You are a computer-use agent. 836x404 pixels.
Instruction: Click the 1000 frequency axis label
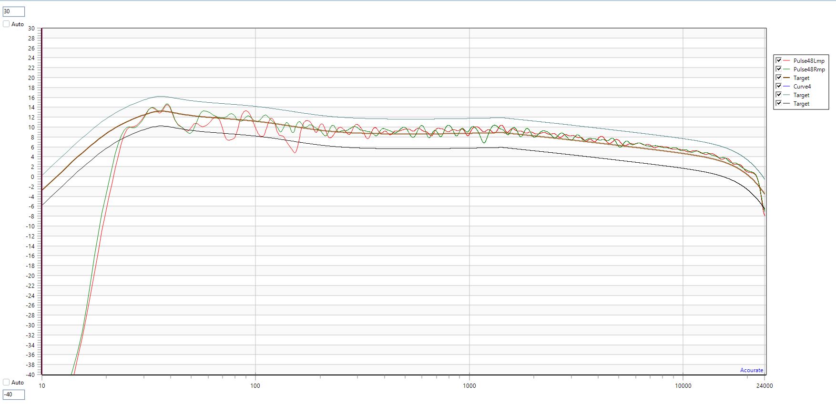(x=469, y=386)
